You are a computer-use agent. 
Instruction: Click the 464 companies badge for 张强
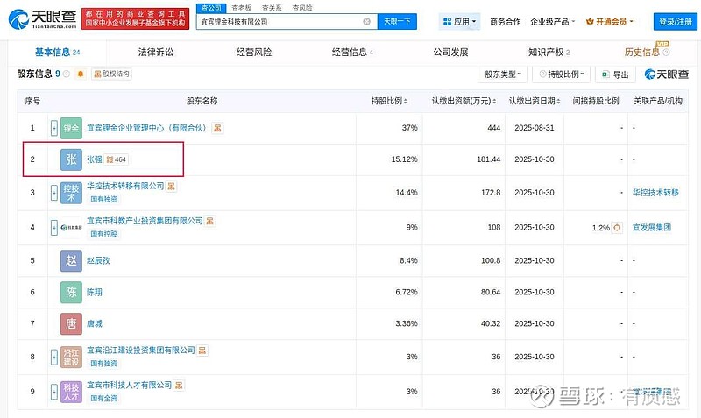point(117,159)
